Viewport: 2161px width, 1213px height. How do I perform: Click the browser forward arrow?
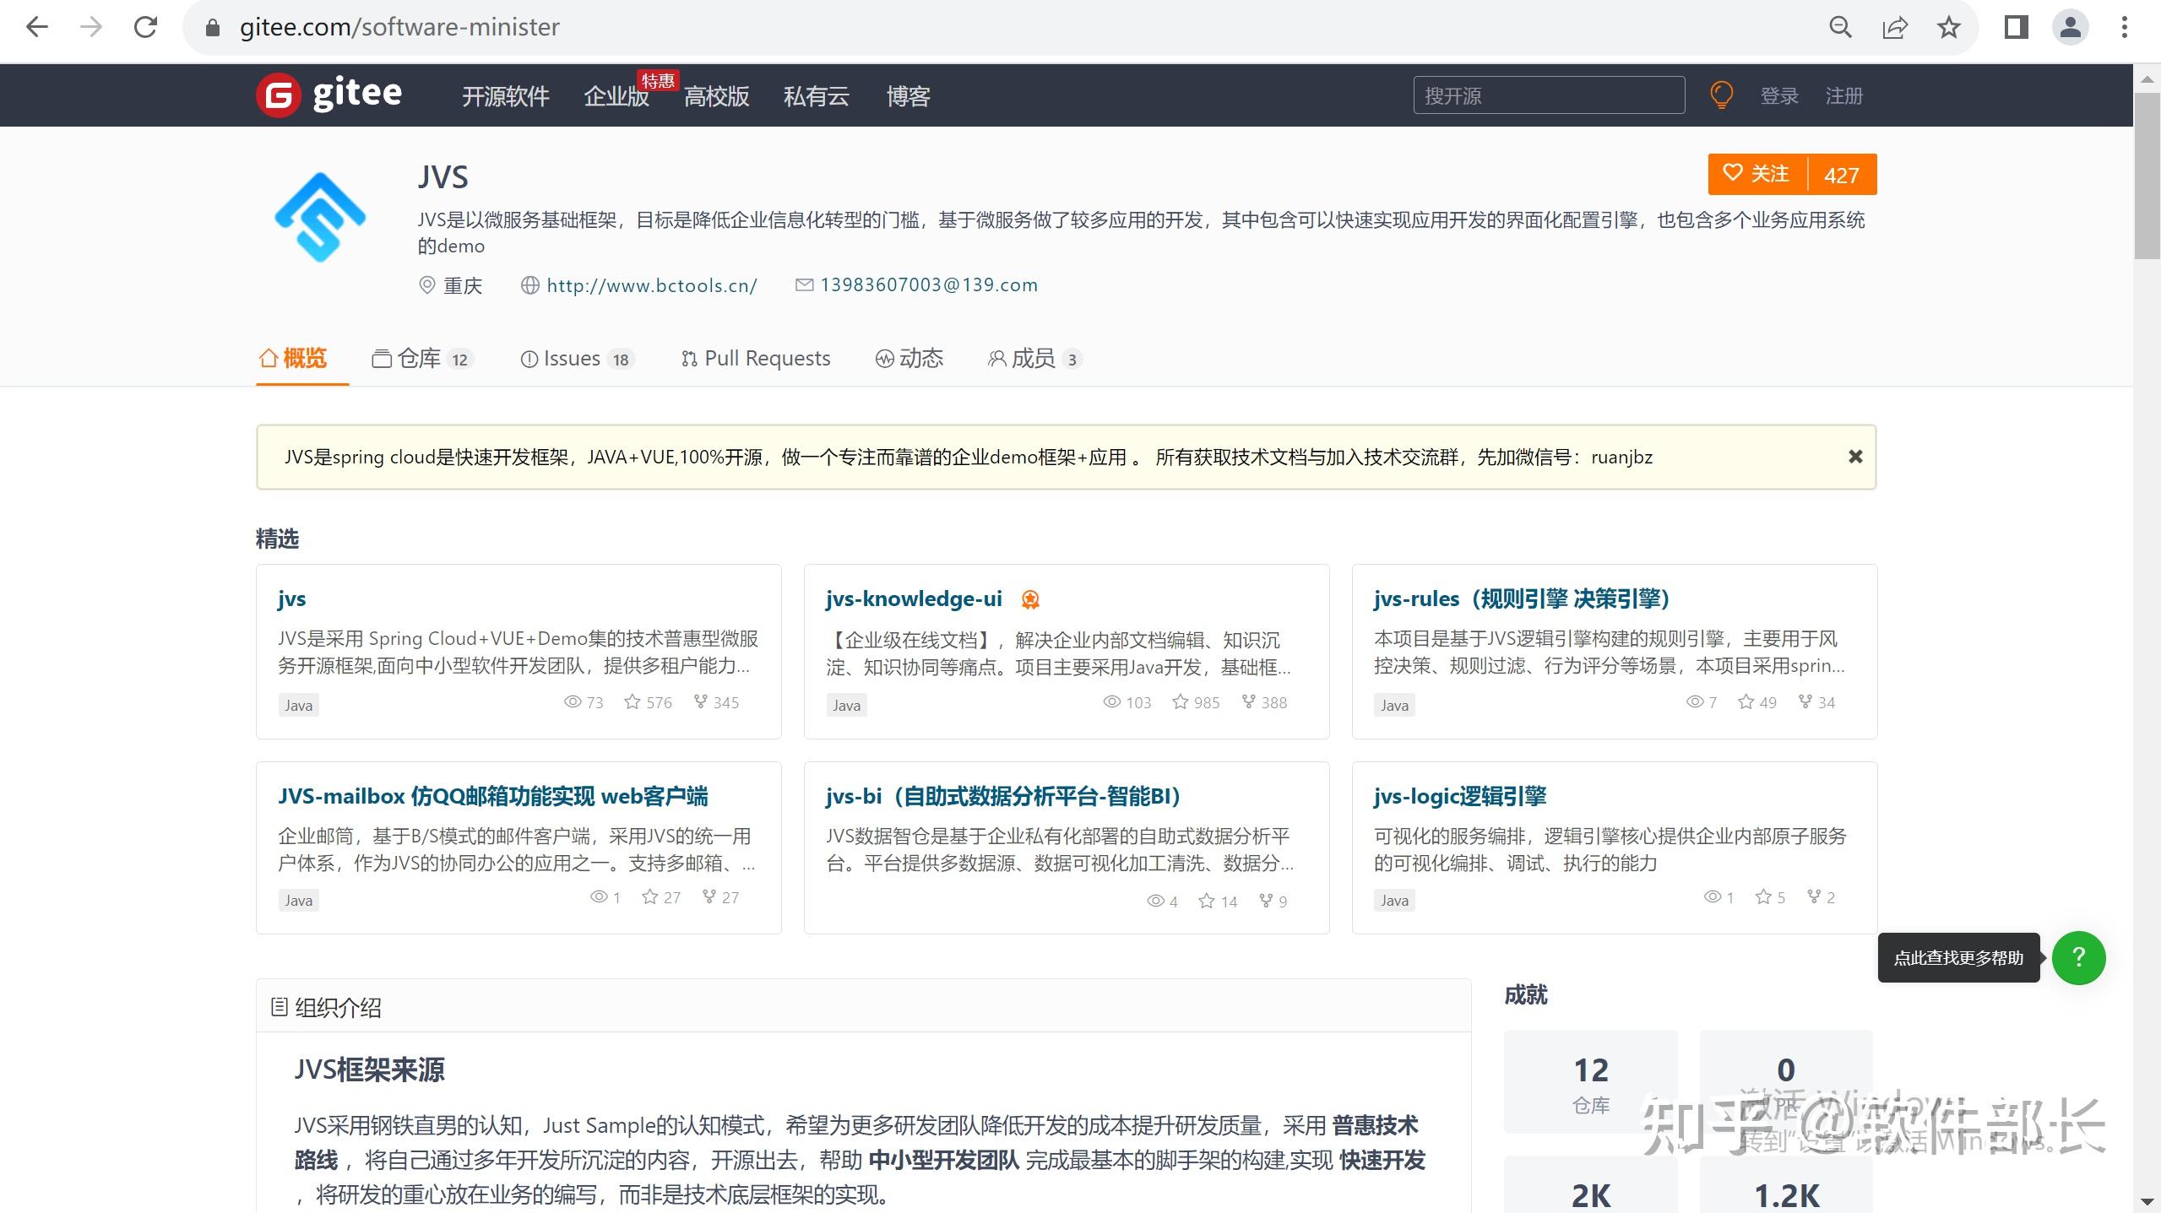(91, 27)
